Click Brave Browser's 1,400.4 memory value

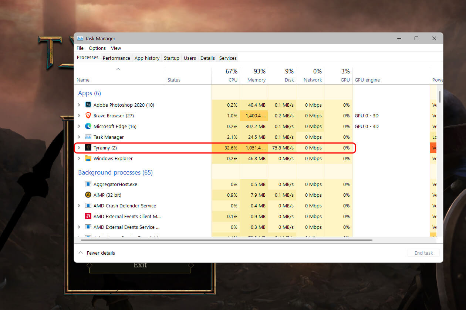pyautogui.click(x=256, y=116)
